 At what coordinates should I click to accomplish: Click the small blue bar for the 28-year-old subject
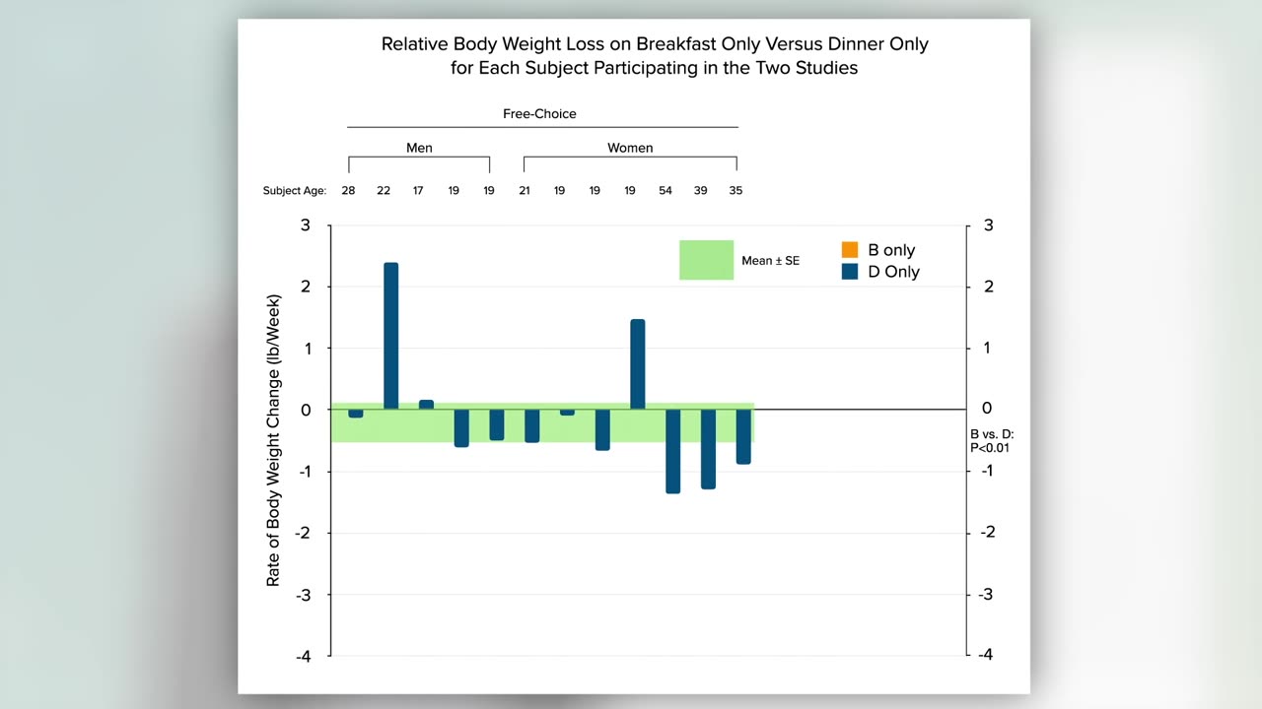pyautogui.click(x=356, y=414)
